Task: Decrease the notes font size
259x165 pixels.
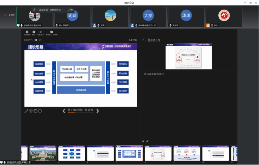Action: tap(147, 141)
